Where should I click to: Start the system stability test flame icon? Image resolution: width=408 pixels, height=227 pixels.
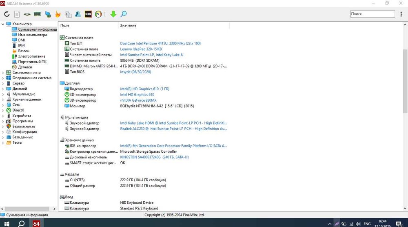pos(58,14)
